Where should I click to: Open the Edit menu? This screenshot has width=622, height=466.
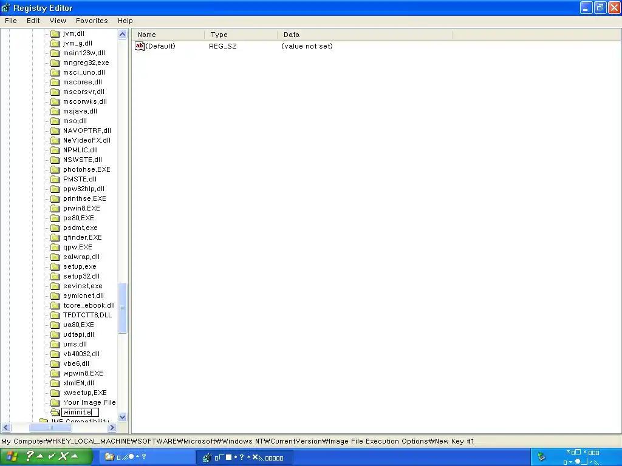click(33, 21)
